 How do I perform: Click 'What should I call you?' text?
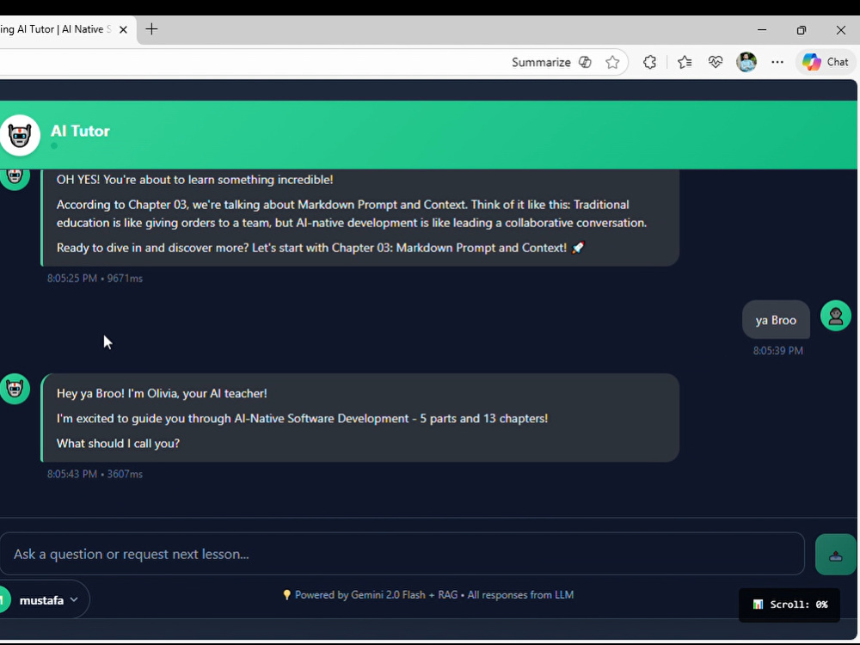[x=118, y=443]
